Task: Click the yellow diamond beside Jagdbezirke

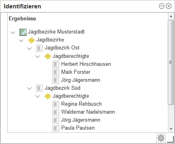Action: tap(31, 40)
